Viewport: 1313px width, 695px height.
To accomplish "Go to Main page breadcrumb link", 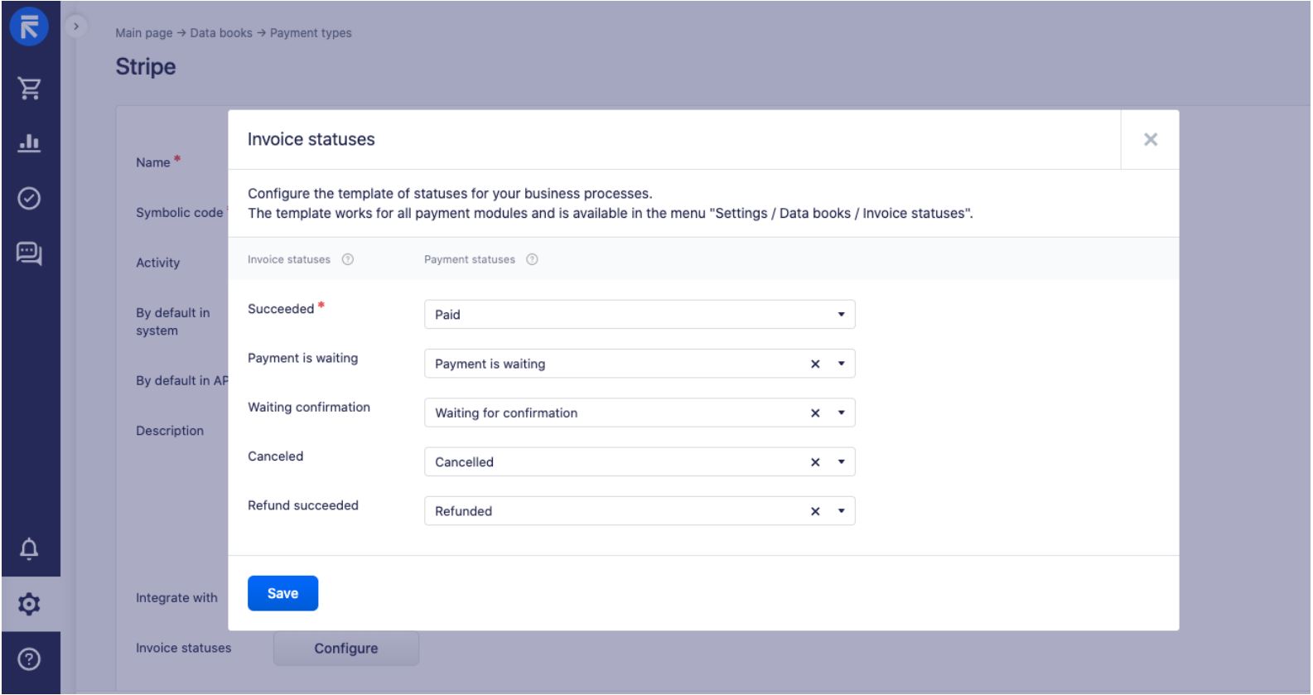I will click(144, 33).
